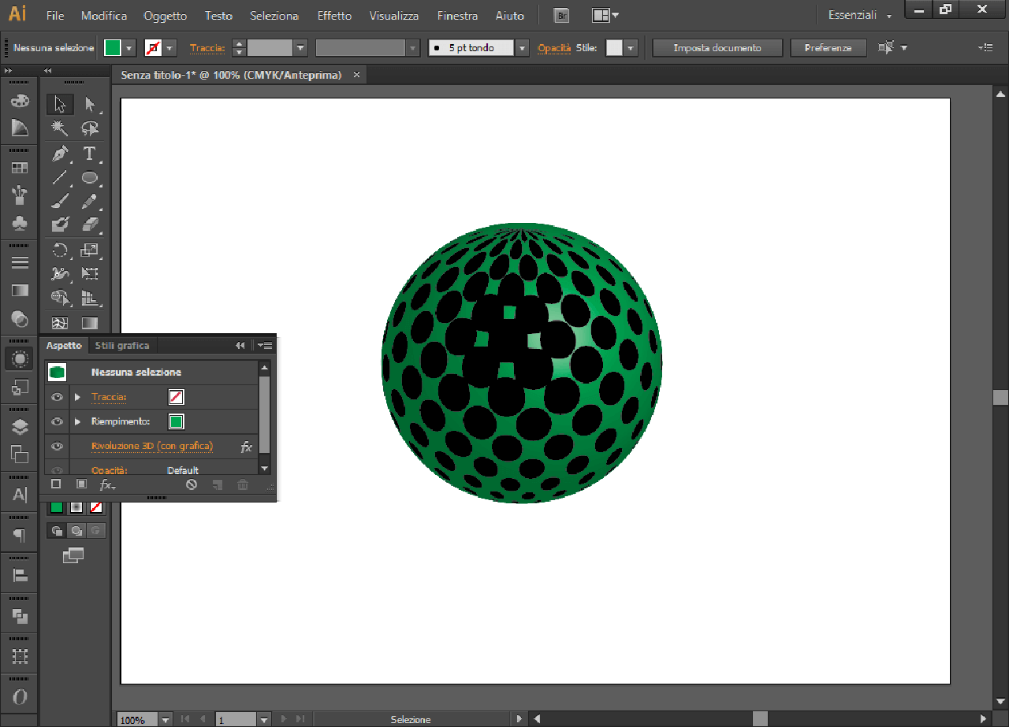Pick the Ellipse shape tool
This screenshot has width=1009, height=727.
tap(90, 178)
